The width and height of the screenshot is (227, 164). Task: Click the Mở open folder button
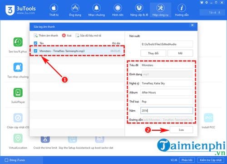point(180,53)
